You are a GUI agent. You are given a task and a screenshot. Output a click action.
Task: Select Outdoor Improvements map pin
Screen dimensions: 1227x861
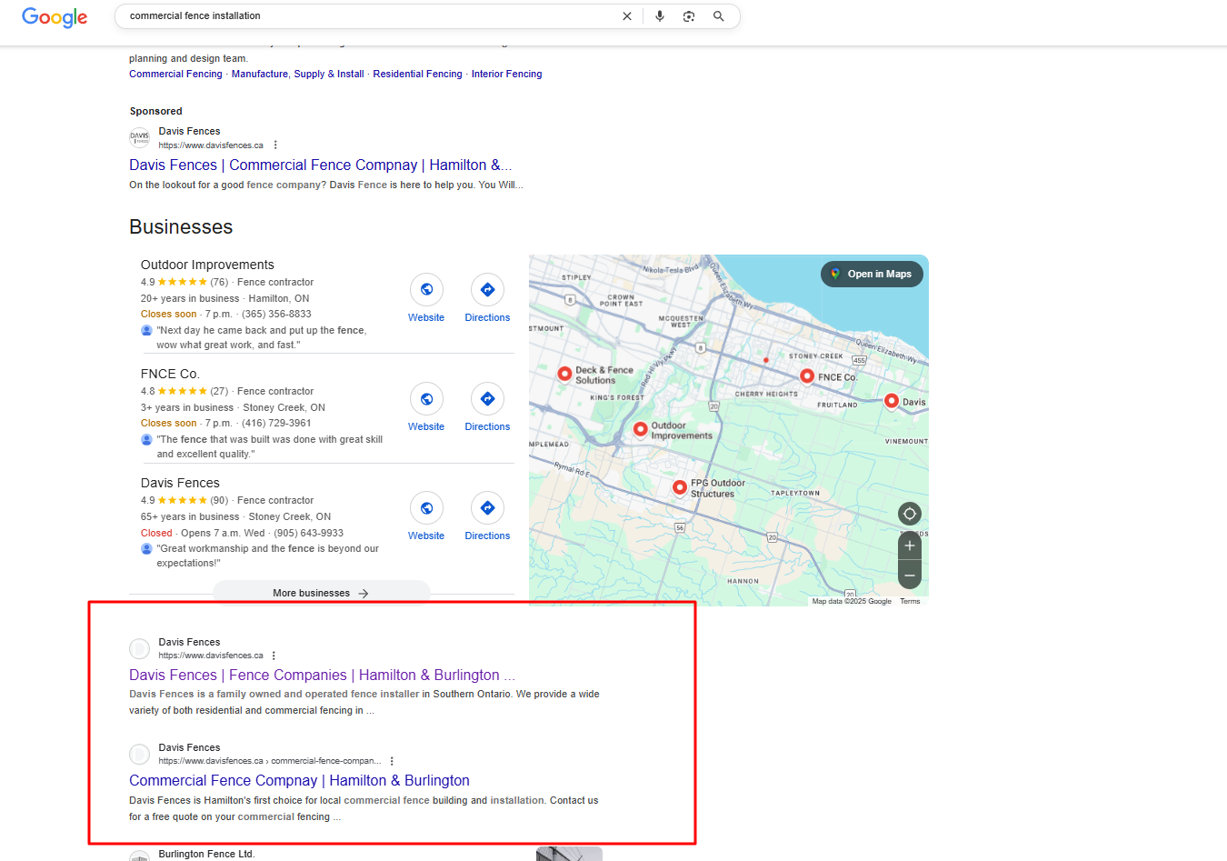tap(641, 429)
